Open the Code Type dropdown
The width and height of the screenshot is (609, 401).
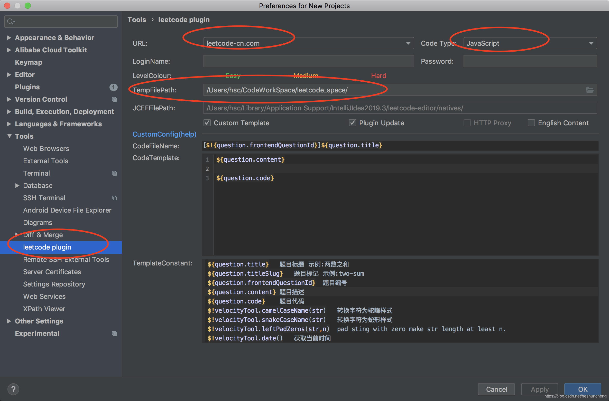pyautogui.click(x=591, y=43)
